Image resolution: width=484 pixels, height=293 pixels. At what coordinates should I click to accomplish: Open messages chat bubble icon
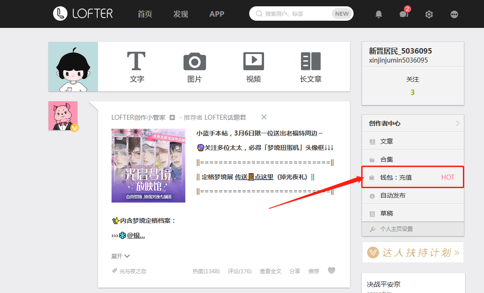click(404, 14)
